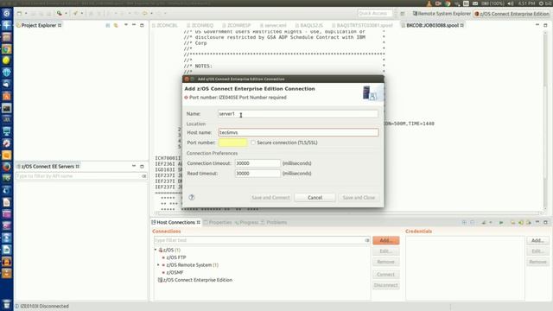Click the z/OS Connect EE Servers view title
Image resolution: width=553 pixels, height=311 pixels.
[x=48, y=167]
